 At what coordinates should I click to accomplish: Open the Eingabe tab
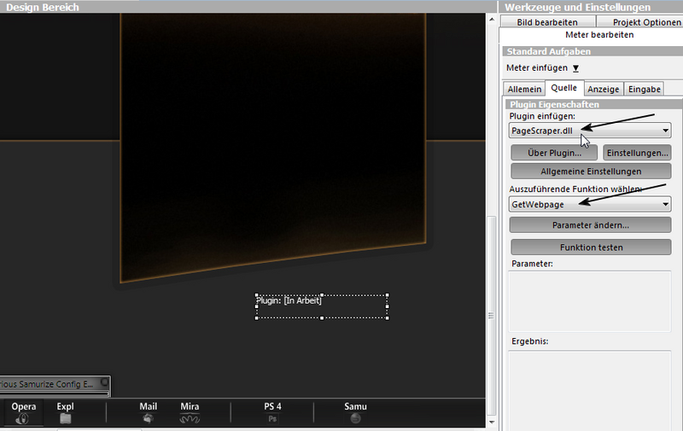click(x=645, y=89)
